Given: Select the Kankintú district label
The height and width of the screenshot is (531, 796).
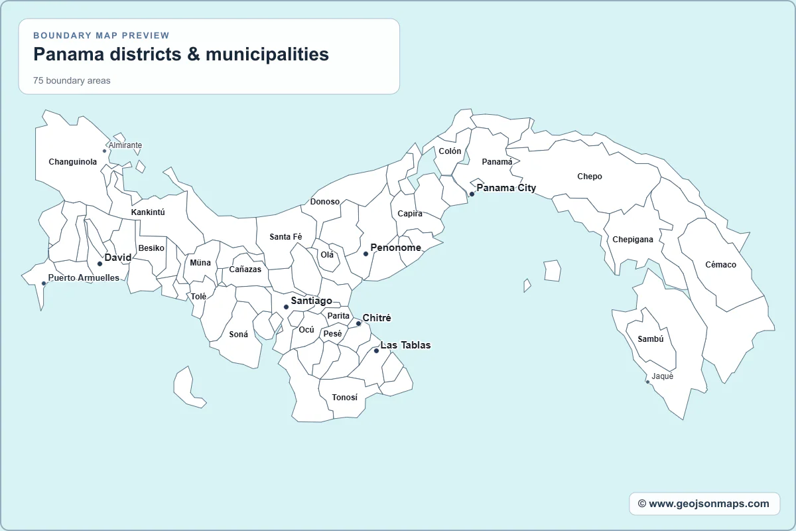Looking at the screenshot, I should pyautogui.click(x=148, y=212).
